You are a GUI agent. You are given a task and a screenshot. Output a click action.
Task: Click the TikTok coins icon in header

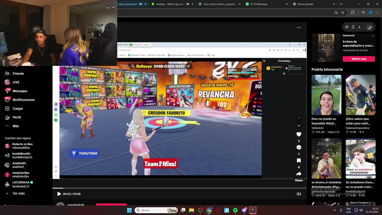[347, 27]
